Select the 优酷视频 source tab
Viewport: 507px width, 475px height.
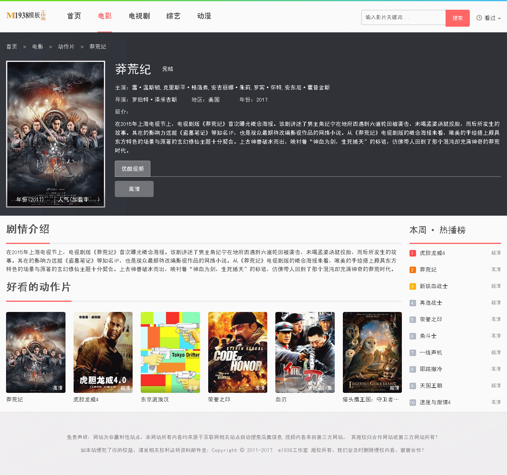click(133, 169)
